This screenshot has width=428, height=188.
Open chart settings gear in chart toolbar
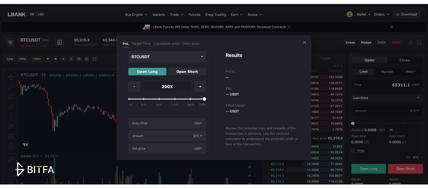click(79, 59)
